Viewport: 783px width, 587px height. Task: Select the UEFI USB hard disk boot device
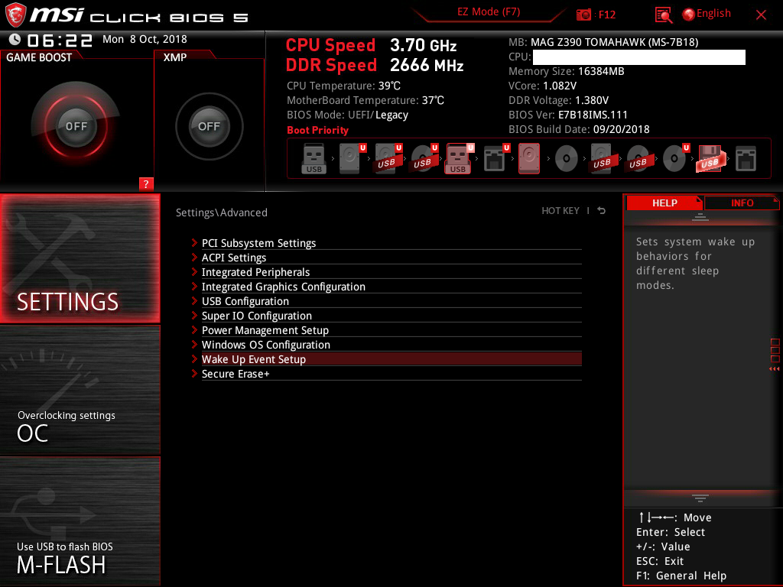(388, 159)
